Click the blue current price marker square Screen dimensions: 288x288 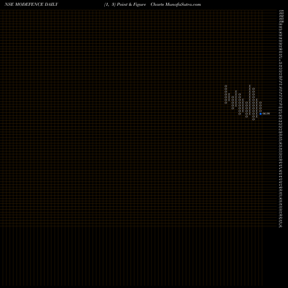pos(260,113)
